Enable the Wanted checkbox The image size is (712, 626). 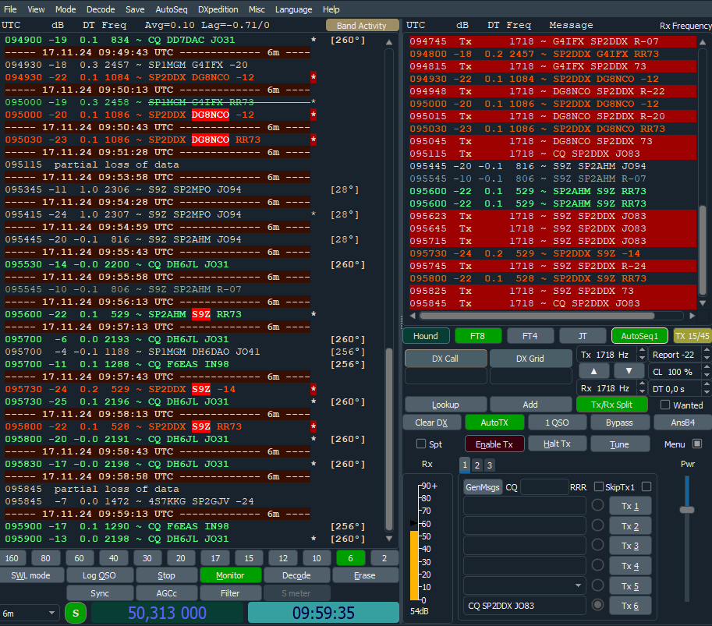[x=665, y=405]
